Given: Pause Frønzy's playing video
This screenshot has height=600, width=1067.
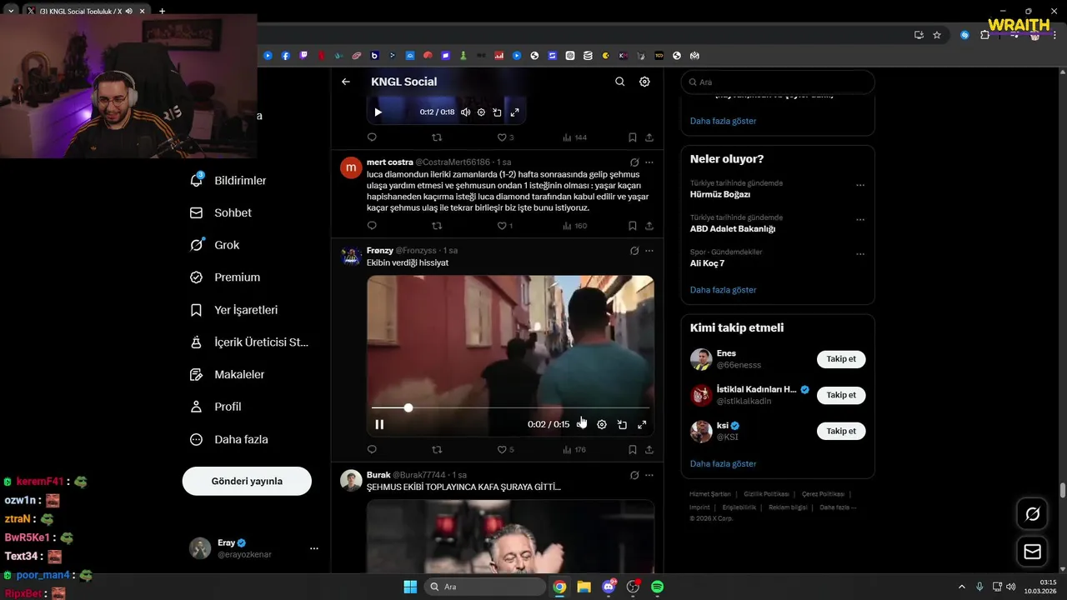Looking at the screenshot, I should coord(379,425).
